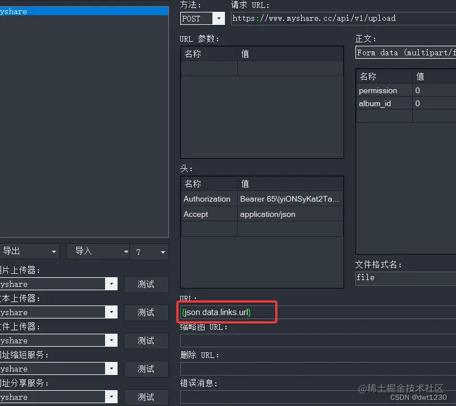Select the yshare entry in the destination list

85,10
